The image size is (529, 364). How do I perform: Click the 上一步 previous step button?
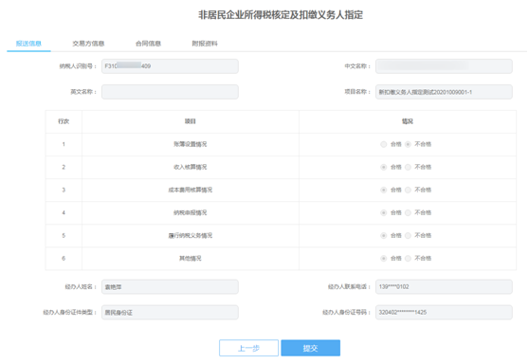(248, 348)
